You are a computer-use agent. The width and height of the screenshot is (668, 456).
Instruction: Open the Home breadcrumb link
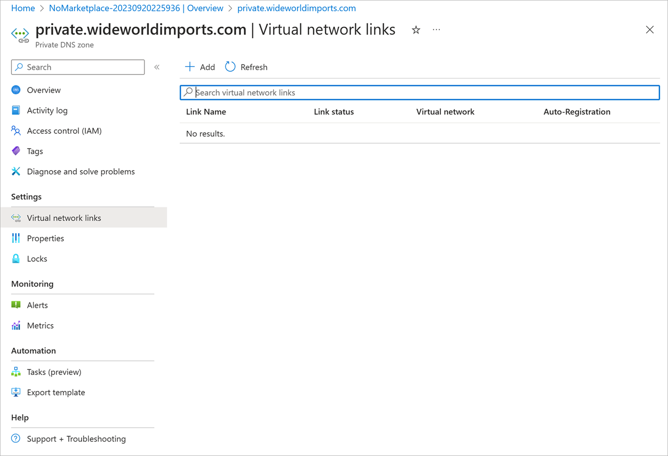(x=23, y=8)
